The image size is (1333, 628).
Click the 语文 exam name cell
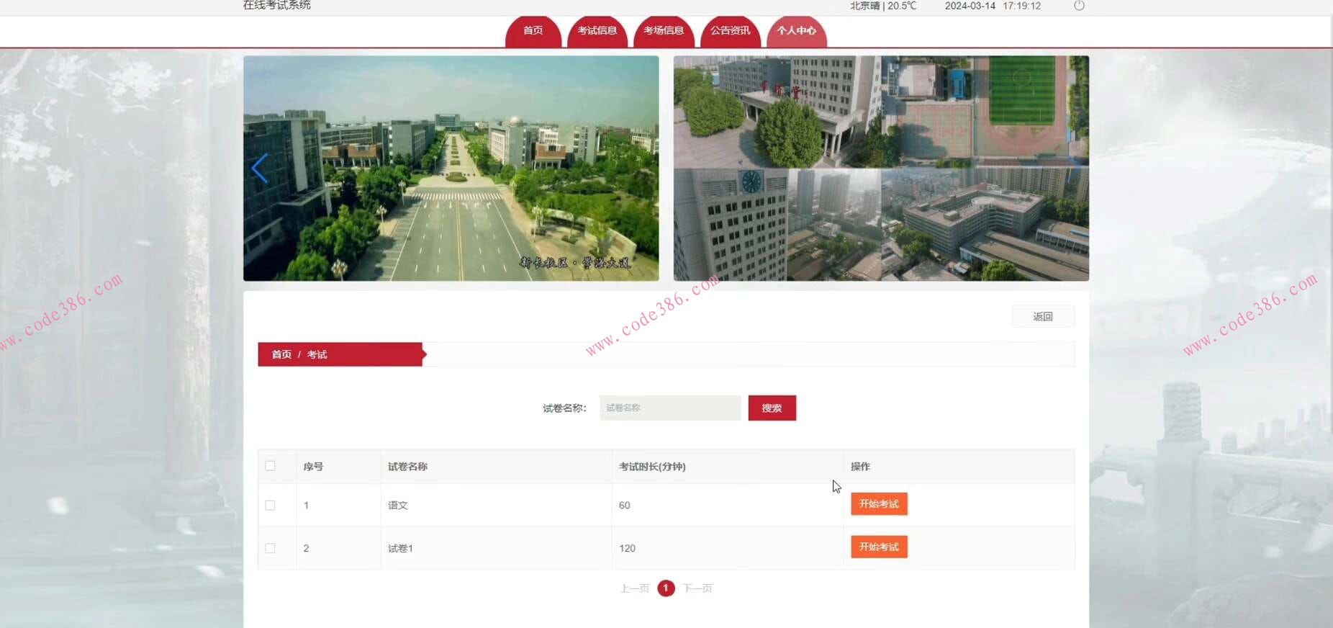point(398,506)
